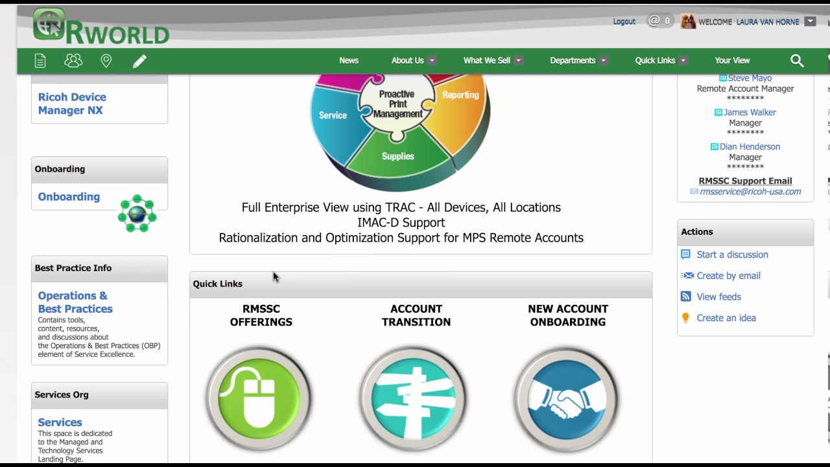830x467 pixels.
Task: Click the IMAC-D Support text line
Action: coord(401,222)
